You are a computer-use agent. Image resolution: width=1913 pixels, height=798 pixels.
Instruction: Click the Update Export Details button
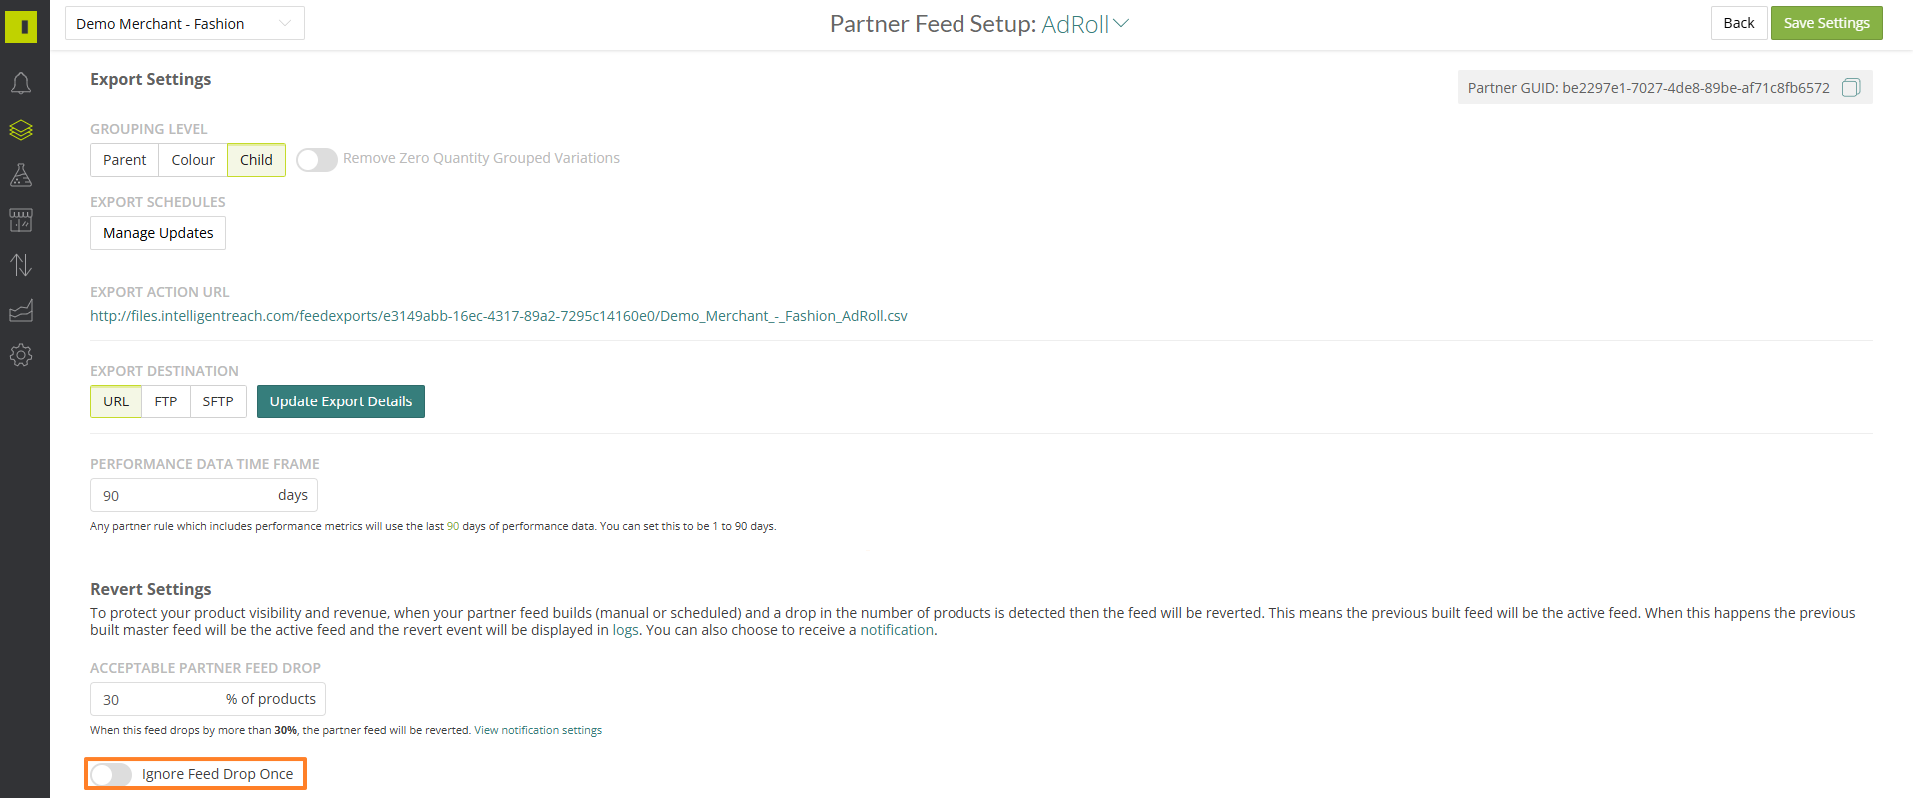coord(340,401)
